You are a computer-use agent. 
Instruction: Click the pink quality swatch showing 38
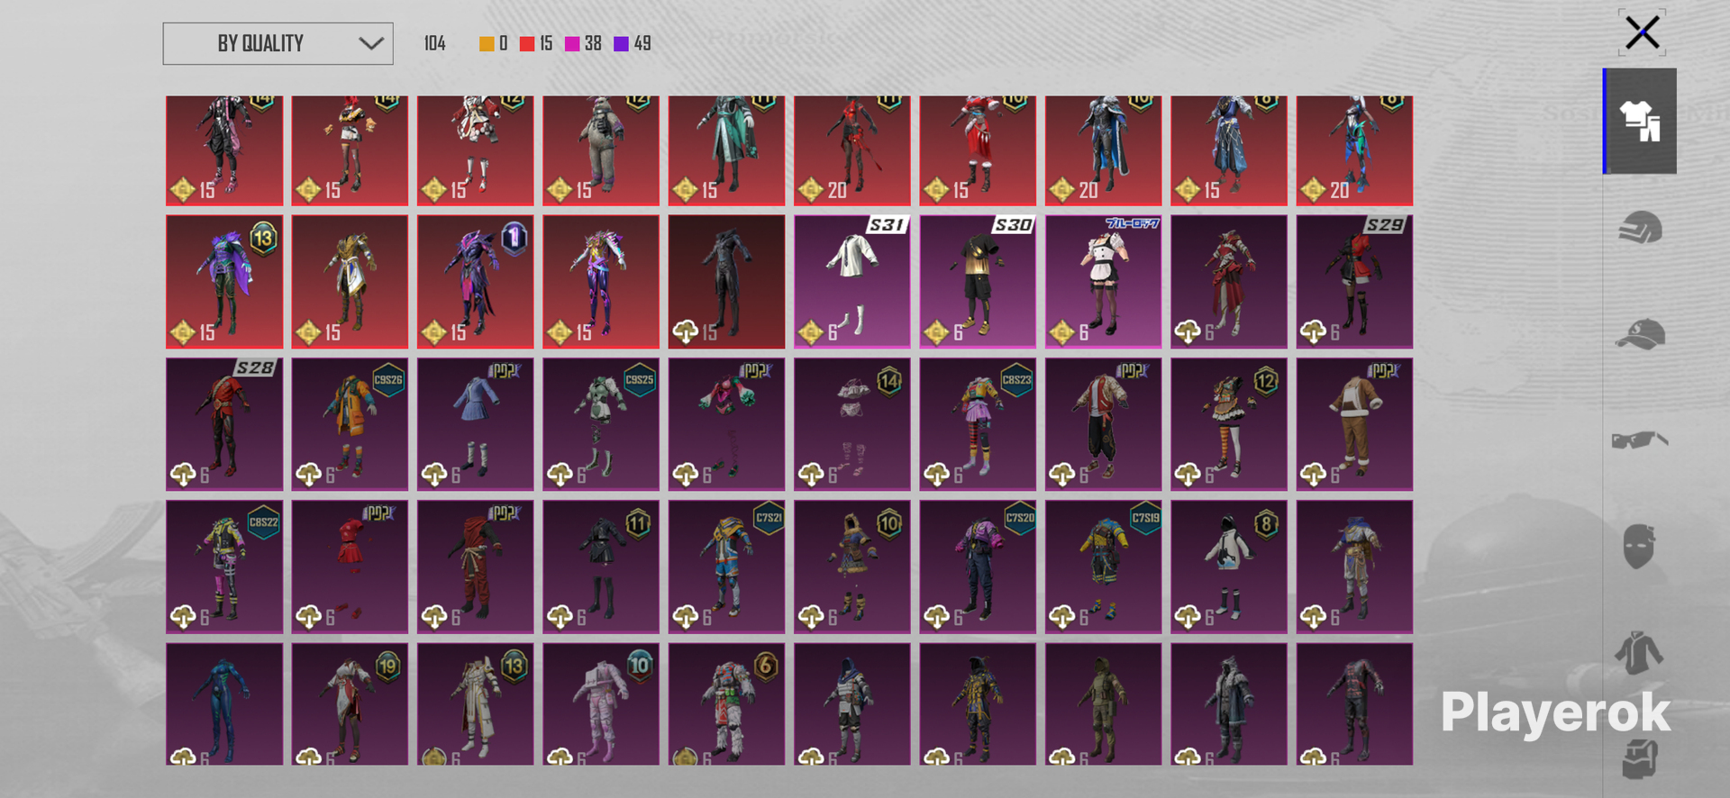[572, 43]
